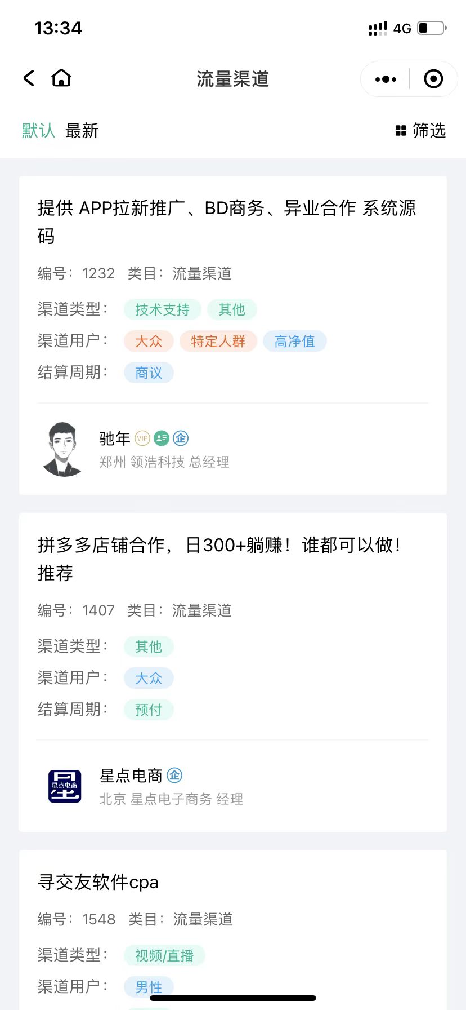Tap the 预付 settlement tag

coord(149,710)
